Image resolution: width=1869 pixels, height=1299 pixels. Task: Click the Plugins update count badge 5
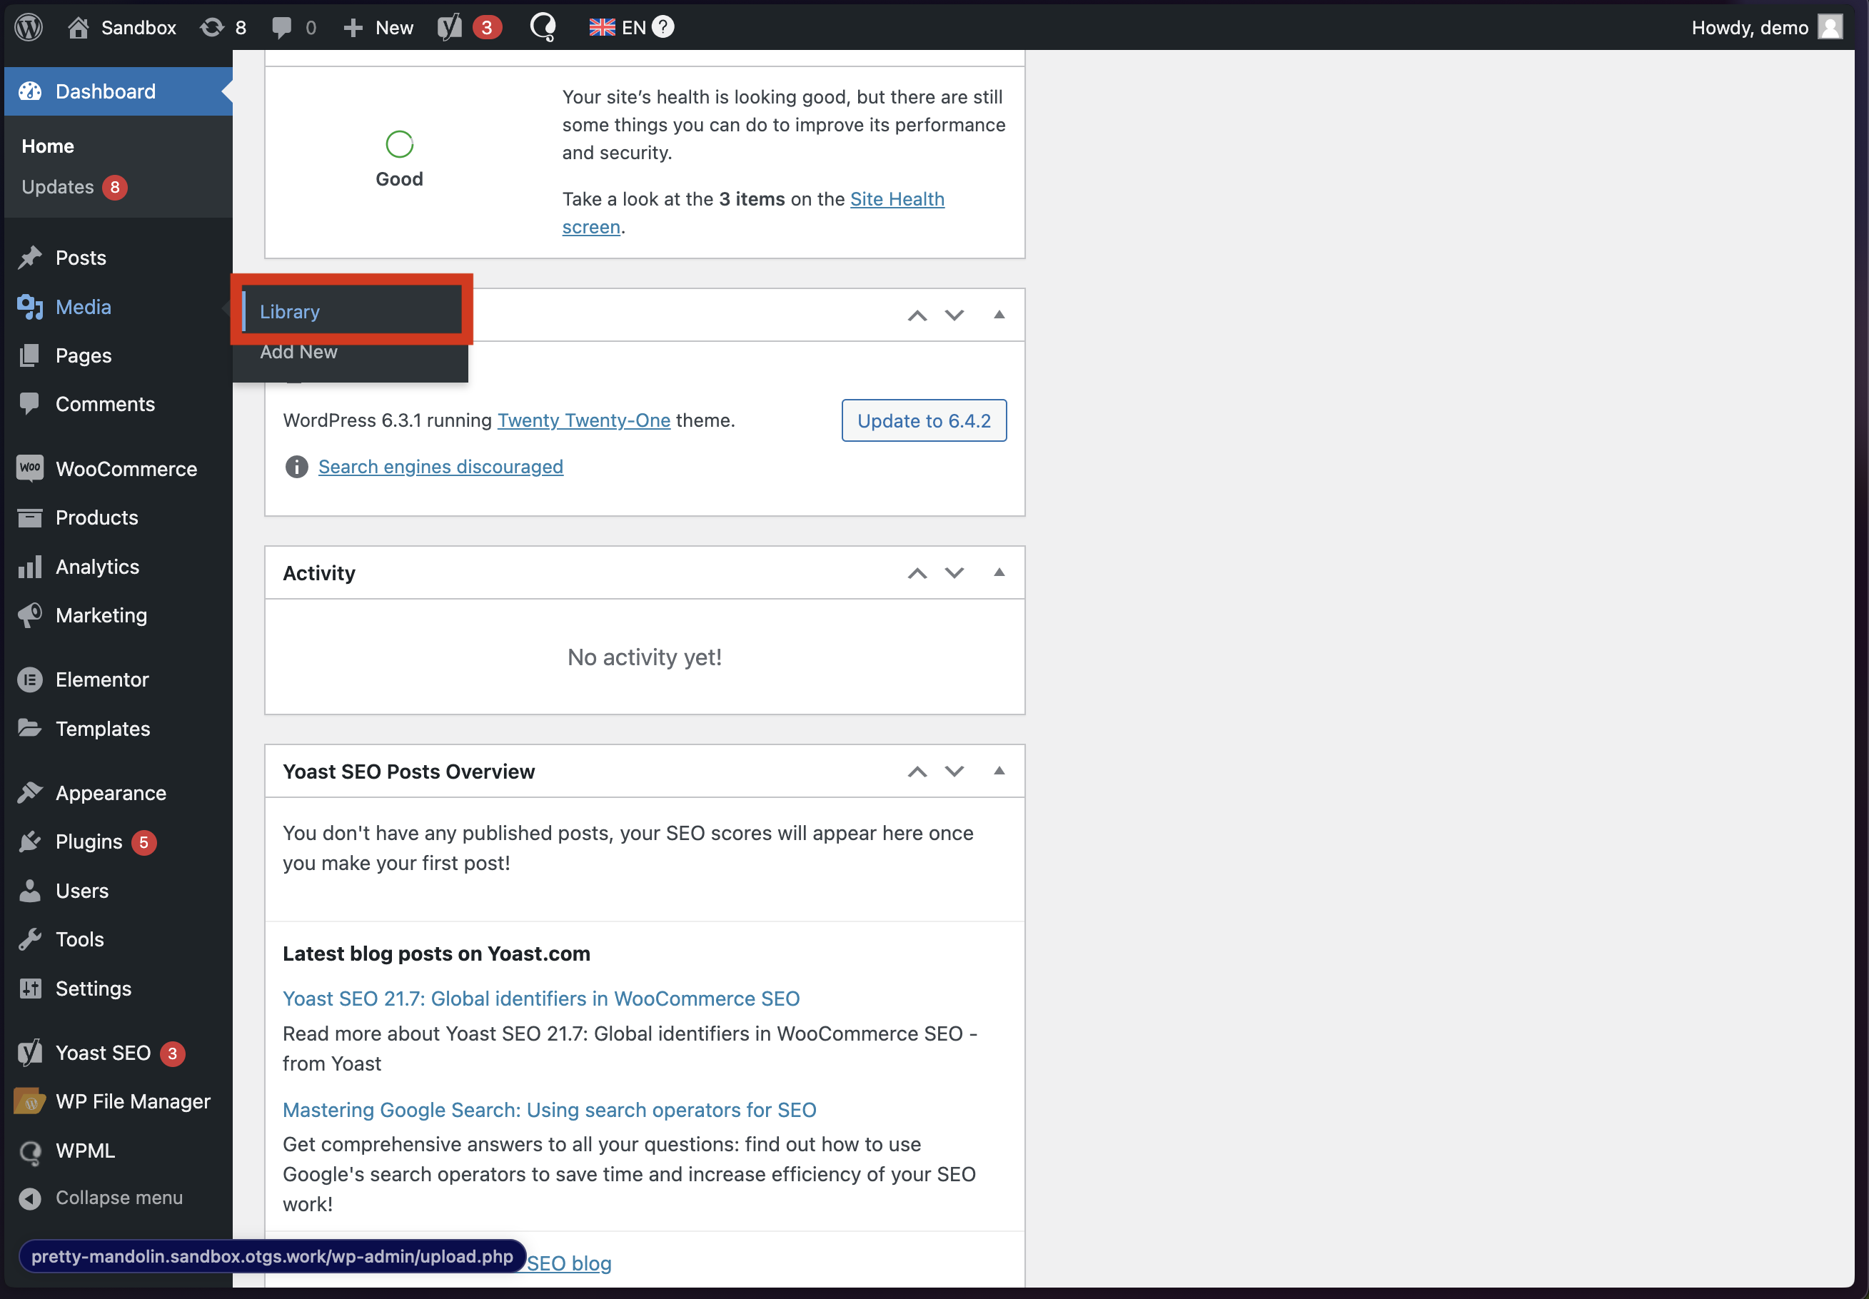[144, 842]
